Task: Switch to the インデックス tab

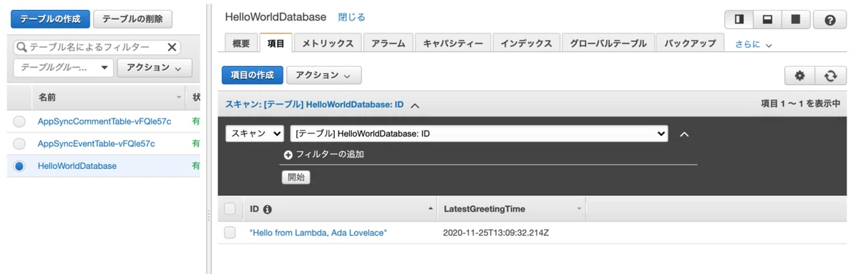Action: (526, 43)
